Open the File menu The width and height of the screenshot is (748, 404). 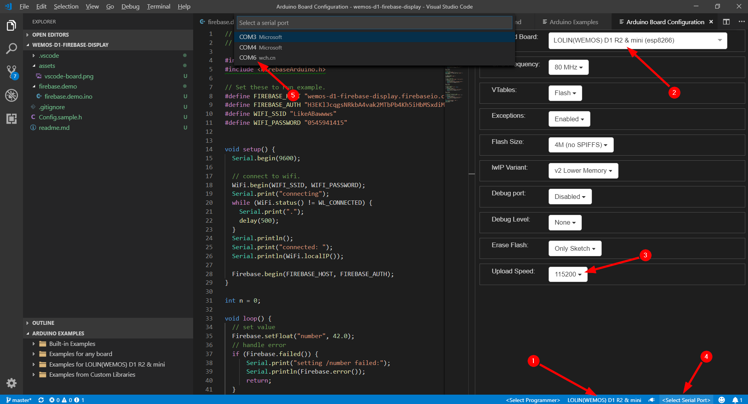click(24, 6)
